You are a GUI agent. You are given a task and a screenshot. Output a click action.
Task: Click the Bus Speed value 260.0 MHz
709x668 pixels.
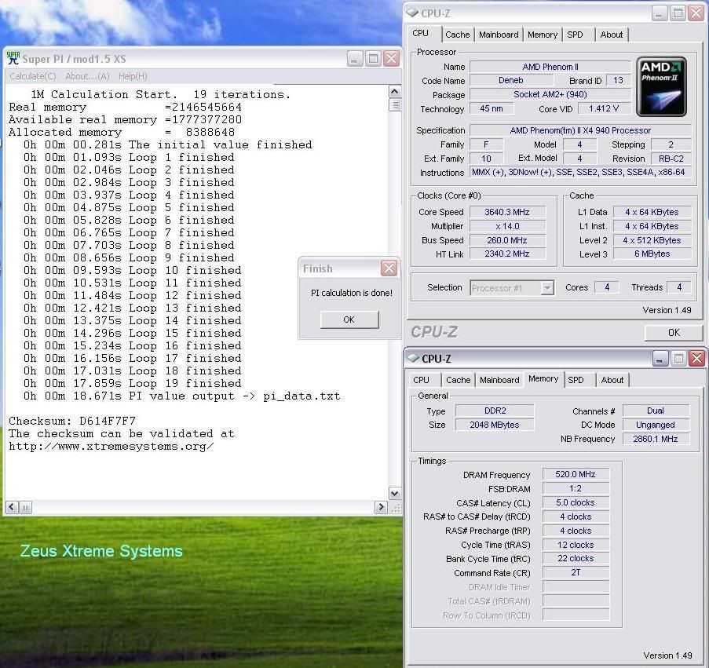[x=507, y=240]
